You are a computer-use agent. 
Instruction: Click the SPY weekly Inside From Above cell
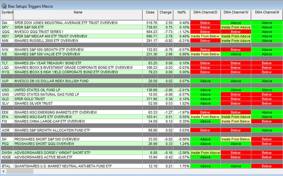pyautogui.click(x=236, y=27)
